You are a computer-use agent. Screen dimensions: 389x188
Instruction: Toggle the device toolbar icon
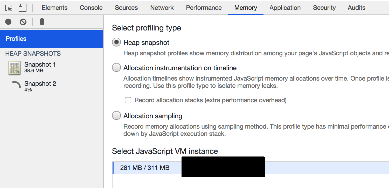[x=23, y=8]
